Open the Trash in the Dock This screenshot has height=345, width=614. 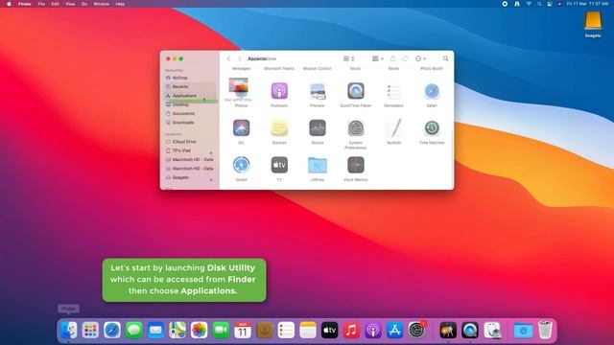(545, 330)
